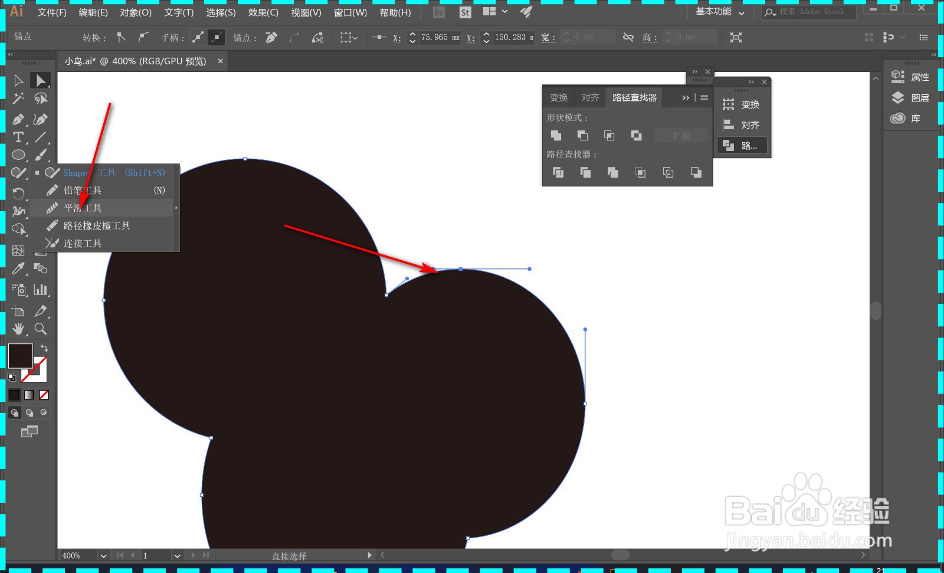Select the Pen tool
This screenshot has height=573, width=944.
click(x=18, y=119)
